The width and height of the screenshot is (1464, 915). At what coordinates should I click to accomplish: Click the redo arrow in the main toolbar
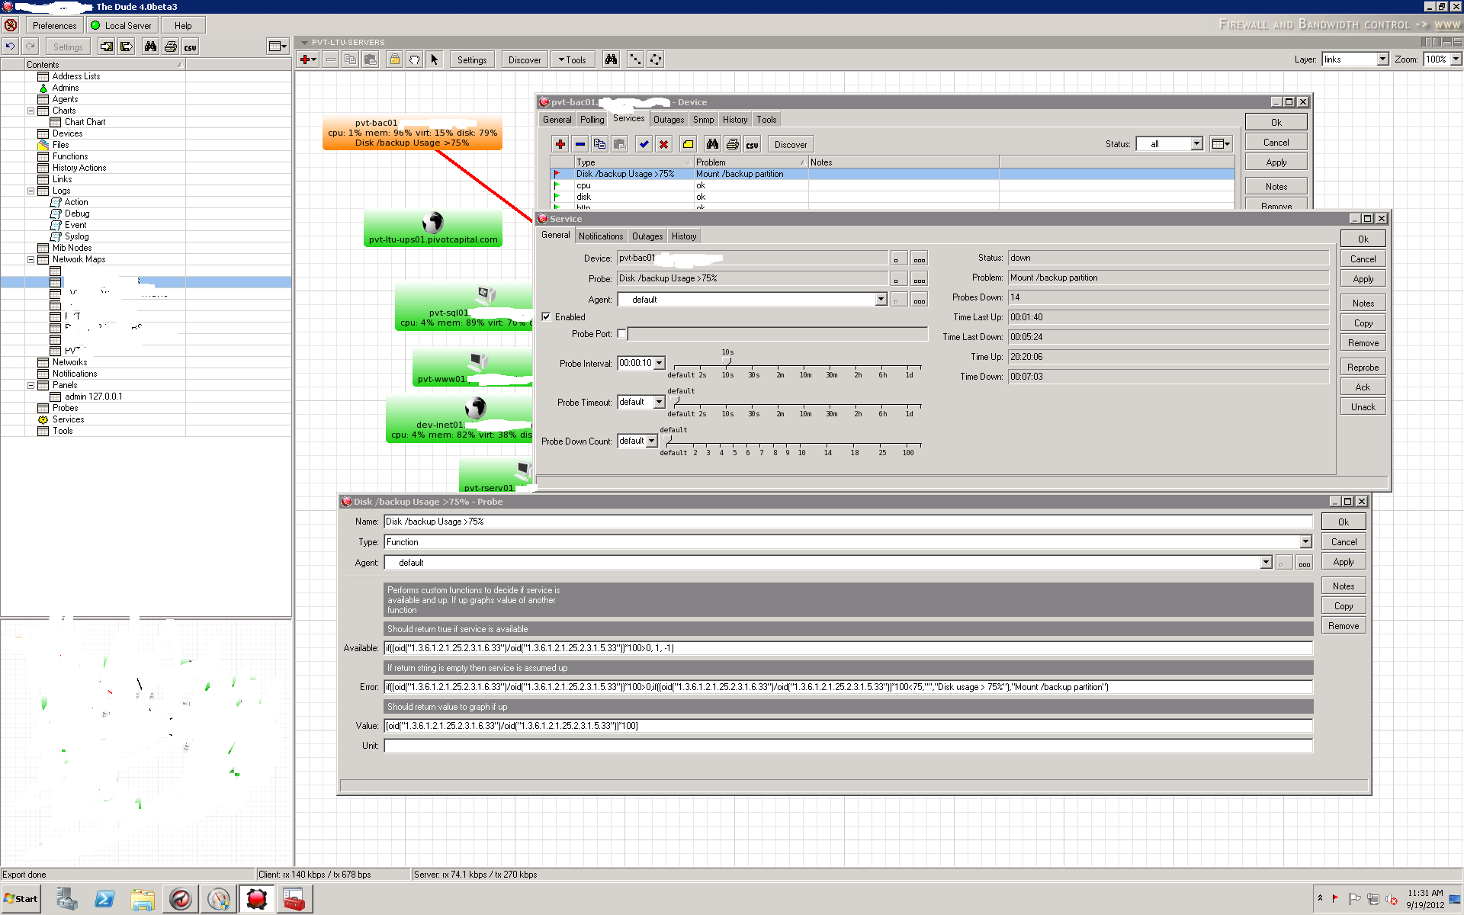(x=30, y=47)
